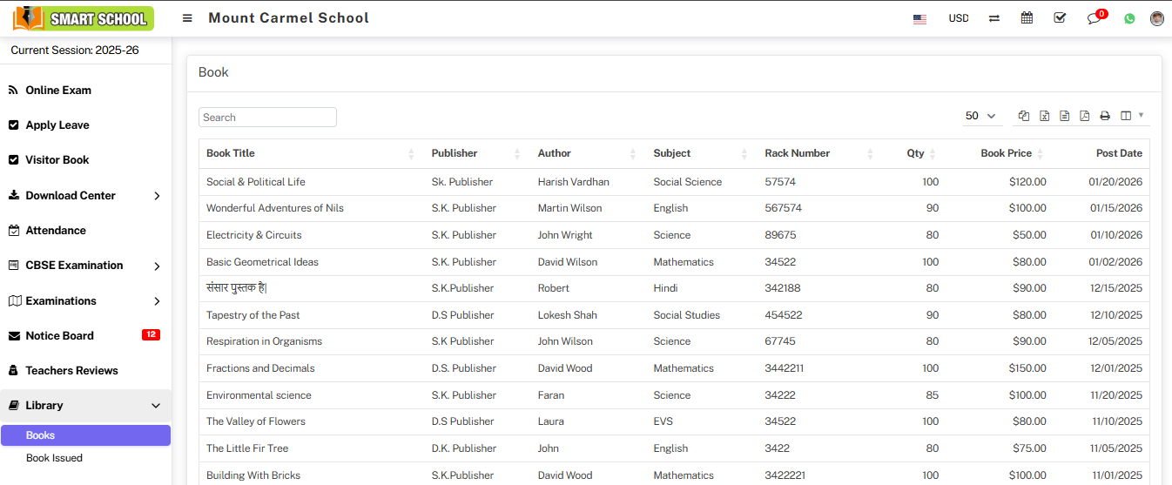Open the USD currency selector
Screen dimensions: 1172x485
pyautogui.click(x=958, y=18)
